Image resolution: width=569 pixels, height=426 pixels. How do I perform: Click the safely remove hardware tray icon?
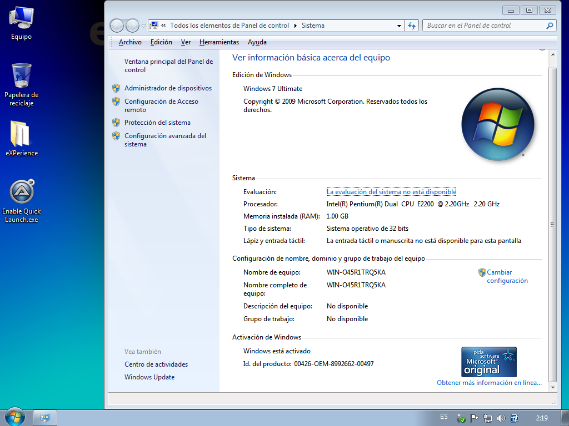click(x=461, y=418)
